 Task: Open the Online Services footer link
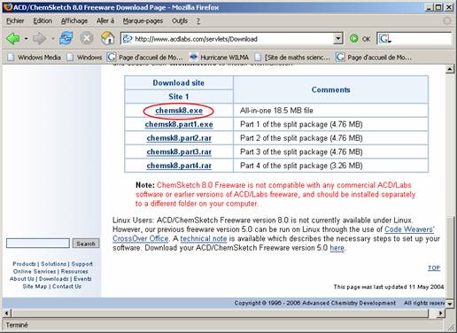[x=35, y=271]
